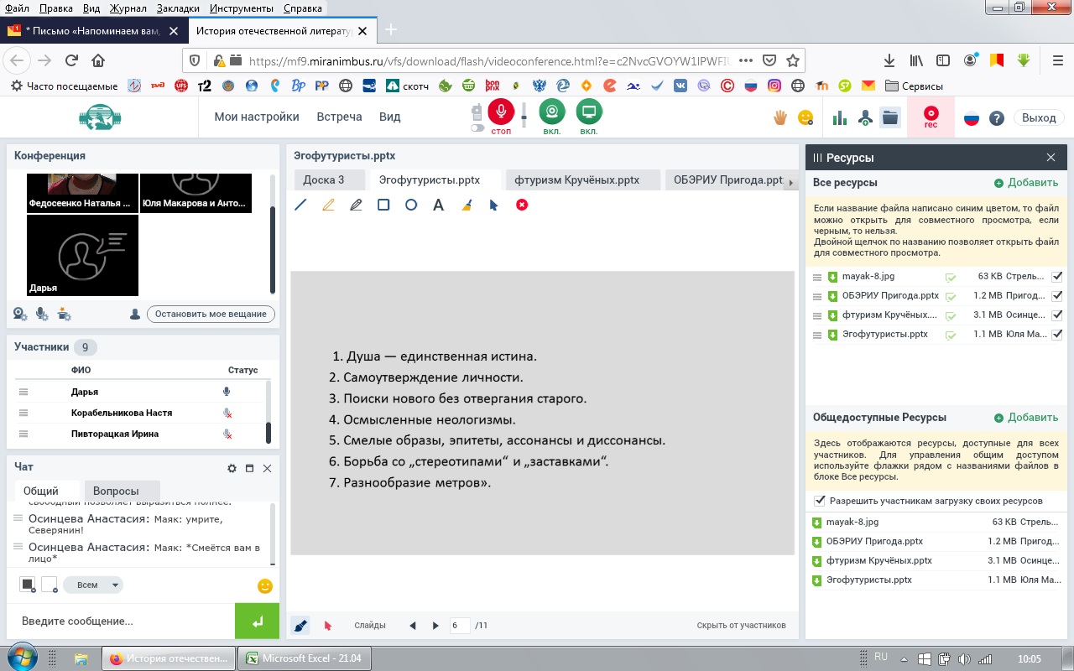This screenshot has width=1074, height=671.
Task: Select the text tool A
Action: 438,205
